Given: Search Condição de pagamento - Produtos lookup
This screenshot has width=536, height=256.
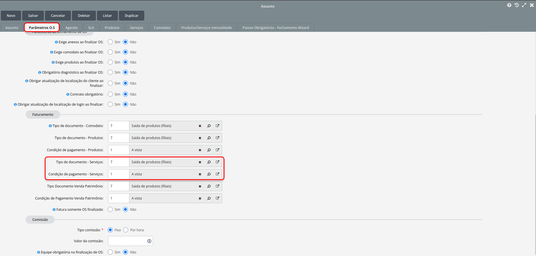Looking at the screenshot, I should [209, 150].
